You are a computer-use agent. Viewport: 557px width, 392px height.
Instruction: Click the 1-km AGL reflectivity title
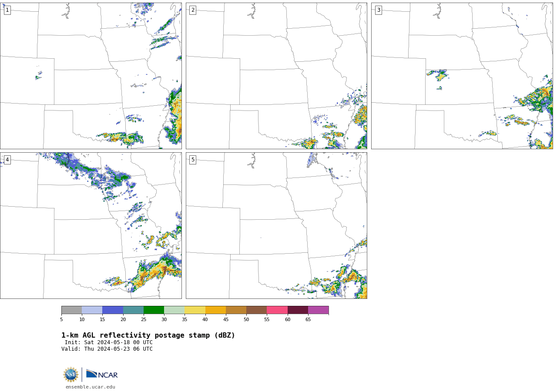pos(148,335)
